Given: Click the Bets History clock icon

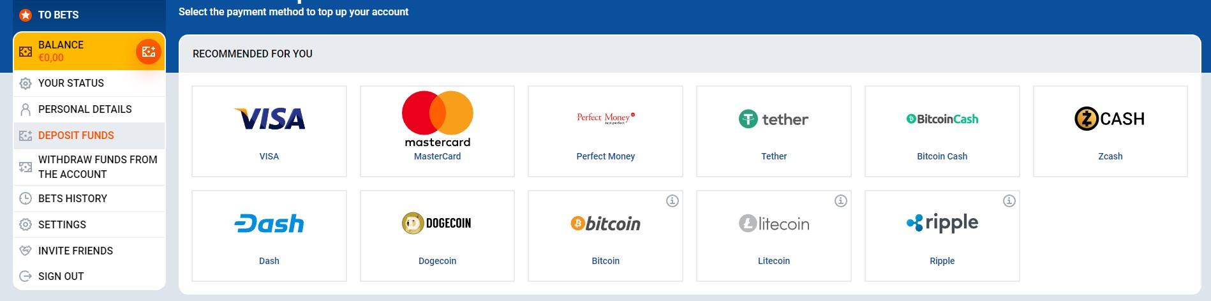Looking at the screenshot, I should pos(26,198).
